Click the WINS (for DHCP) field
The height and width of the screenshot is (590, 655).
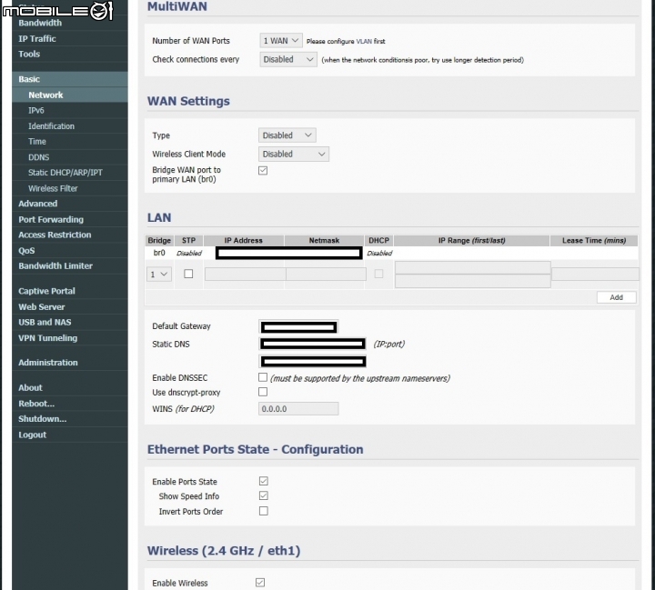pos(298,409)
